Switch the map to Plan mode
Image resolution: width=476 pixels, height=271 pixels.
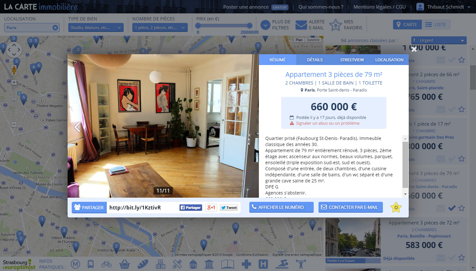(x=299, y=40)
